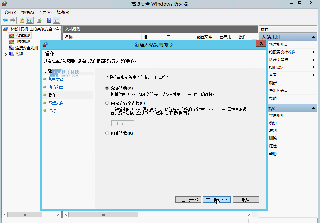Click Show/Hide action pane toolbar icon
The height and width of the screenshot is (223, 320).
57,20
